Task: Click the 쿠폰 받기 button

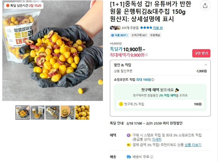Action: click(201, 53)
